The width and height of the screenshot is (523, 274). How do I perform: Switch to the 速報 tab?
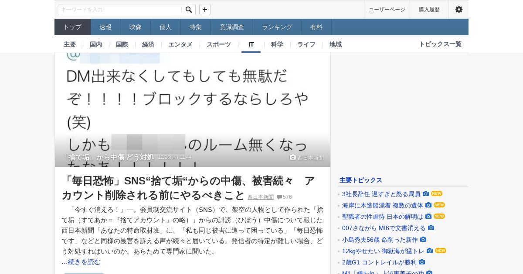(105, 27)
